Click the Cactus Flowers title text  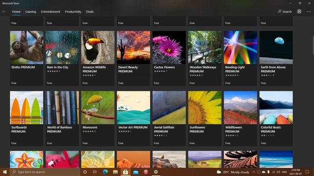(164, 67)
